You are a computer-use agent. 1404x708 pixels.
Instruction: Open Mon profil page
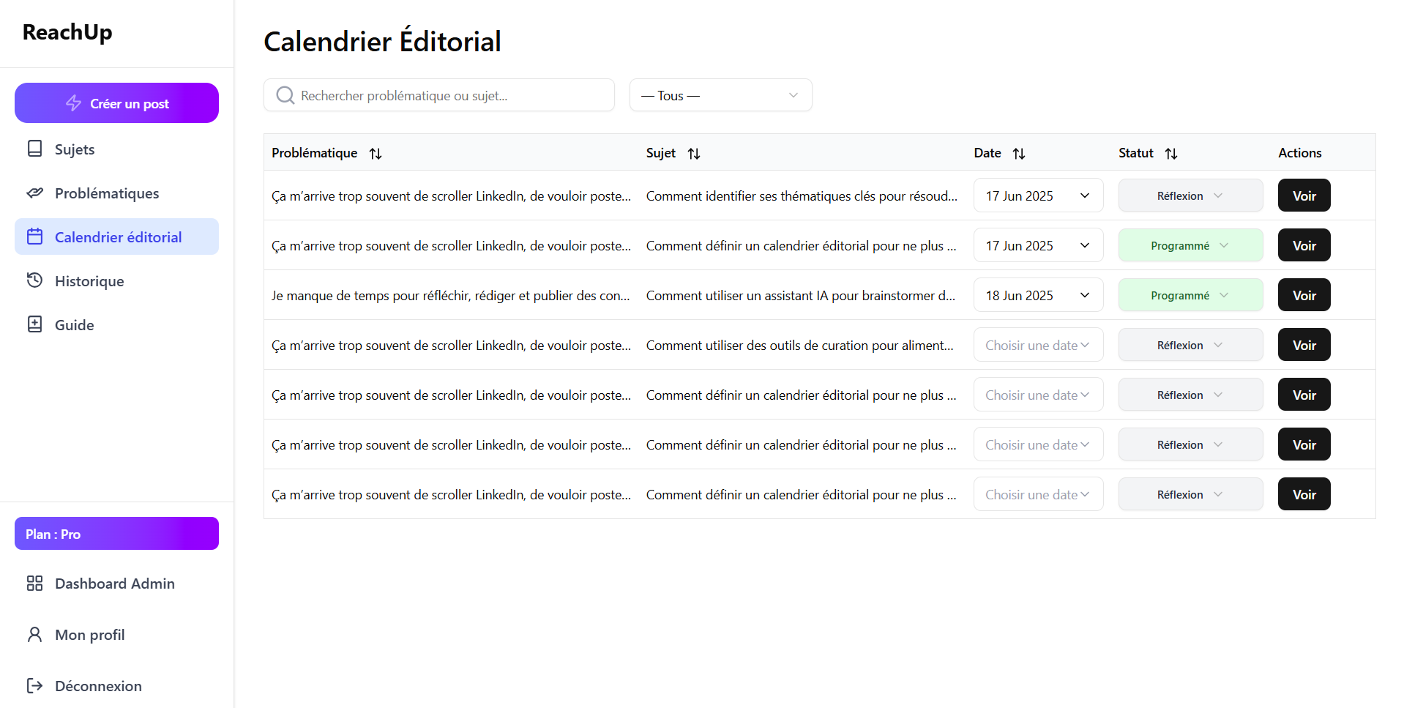point(116,634)
